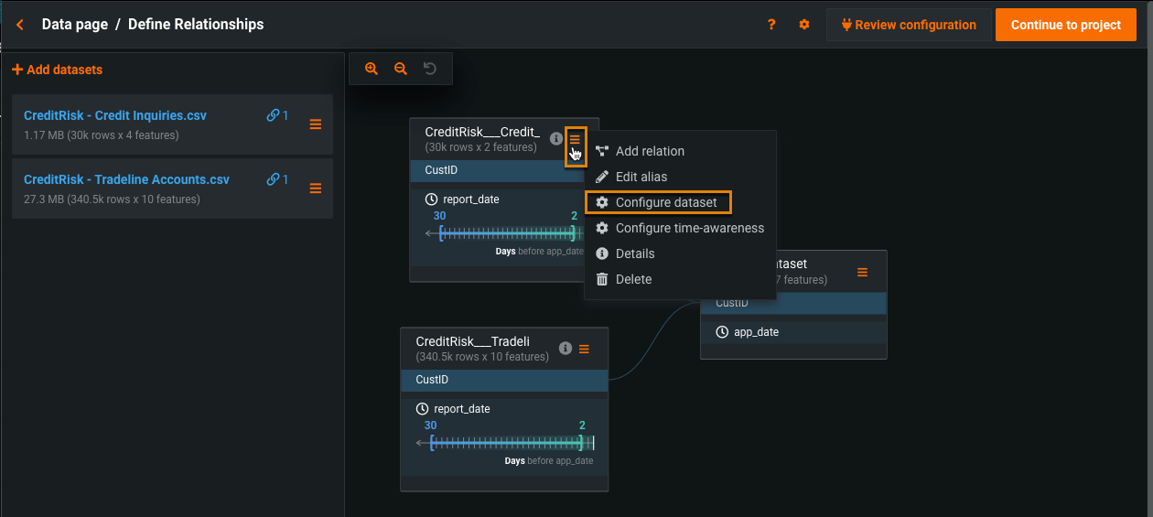Select Configure time-awareness menu option

[x=689, y=228]
